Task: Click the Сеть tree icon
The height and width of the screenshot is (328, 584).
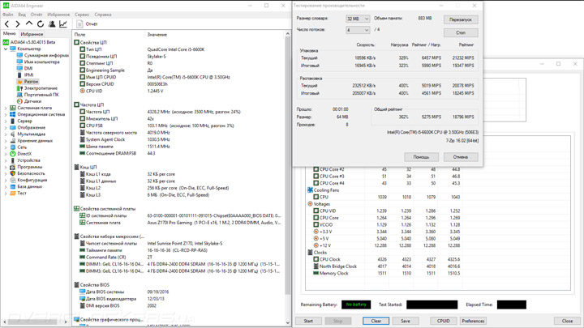Action: point(13,147)
